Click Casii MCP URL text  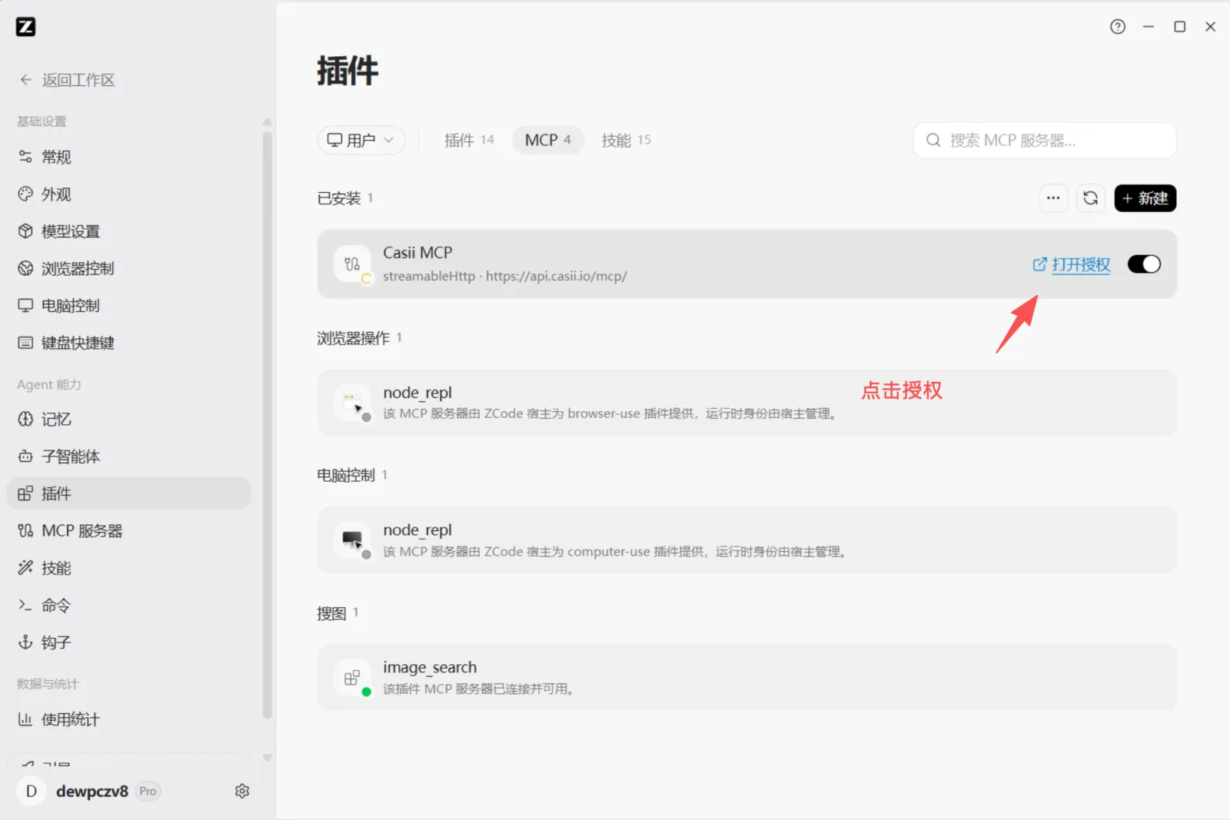[x=557, y=276]
